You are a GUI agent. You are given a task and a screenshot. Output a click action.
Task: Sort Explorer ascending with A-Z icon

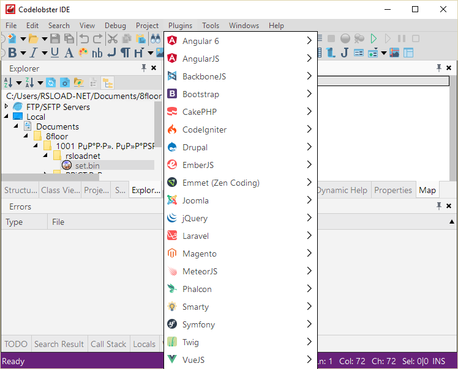point(8,82)
